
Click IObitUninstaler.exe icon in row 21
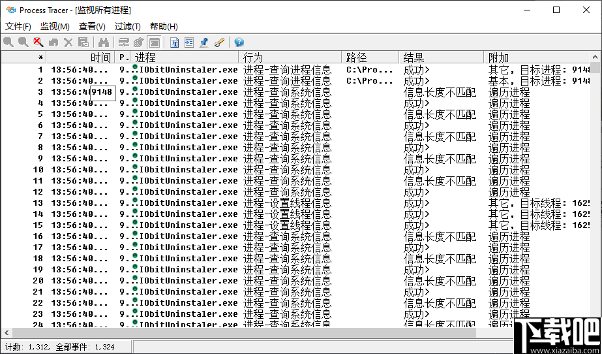[135, 290]
